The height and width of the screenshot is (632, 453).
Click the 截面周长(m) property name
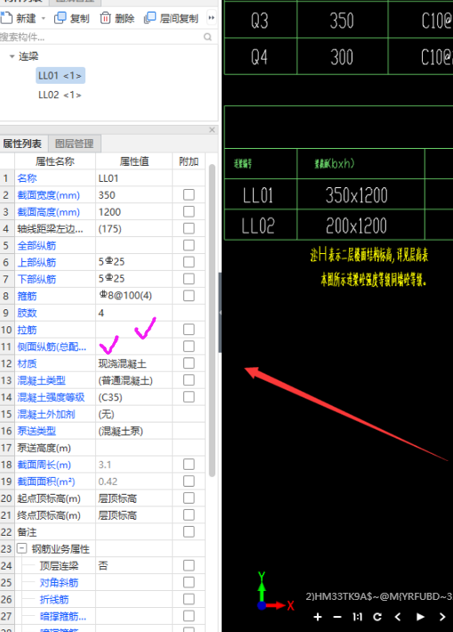tap(44, 464)
